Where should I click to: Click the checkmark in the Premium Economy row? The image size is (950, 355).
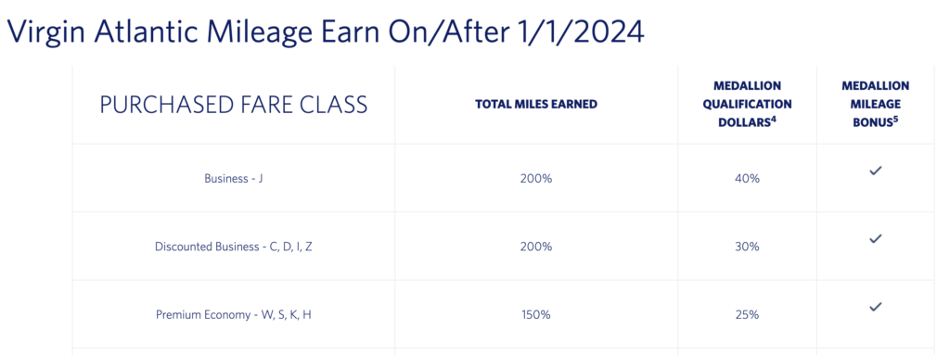point(875,307)
